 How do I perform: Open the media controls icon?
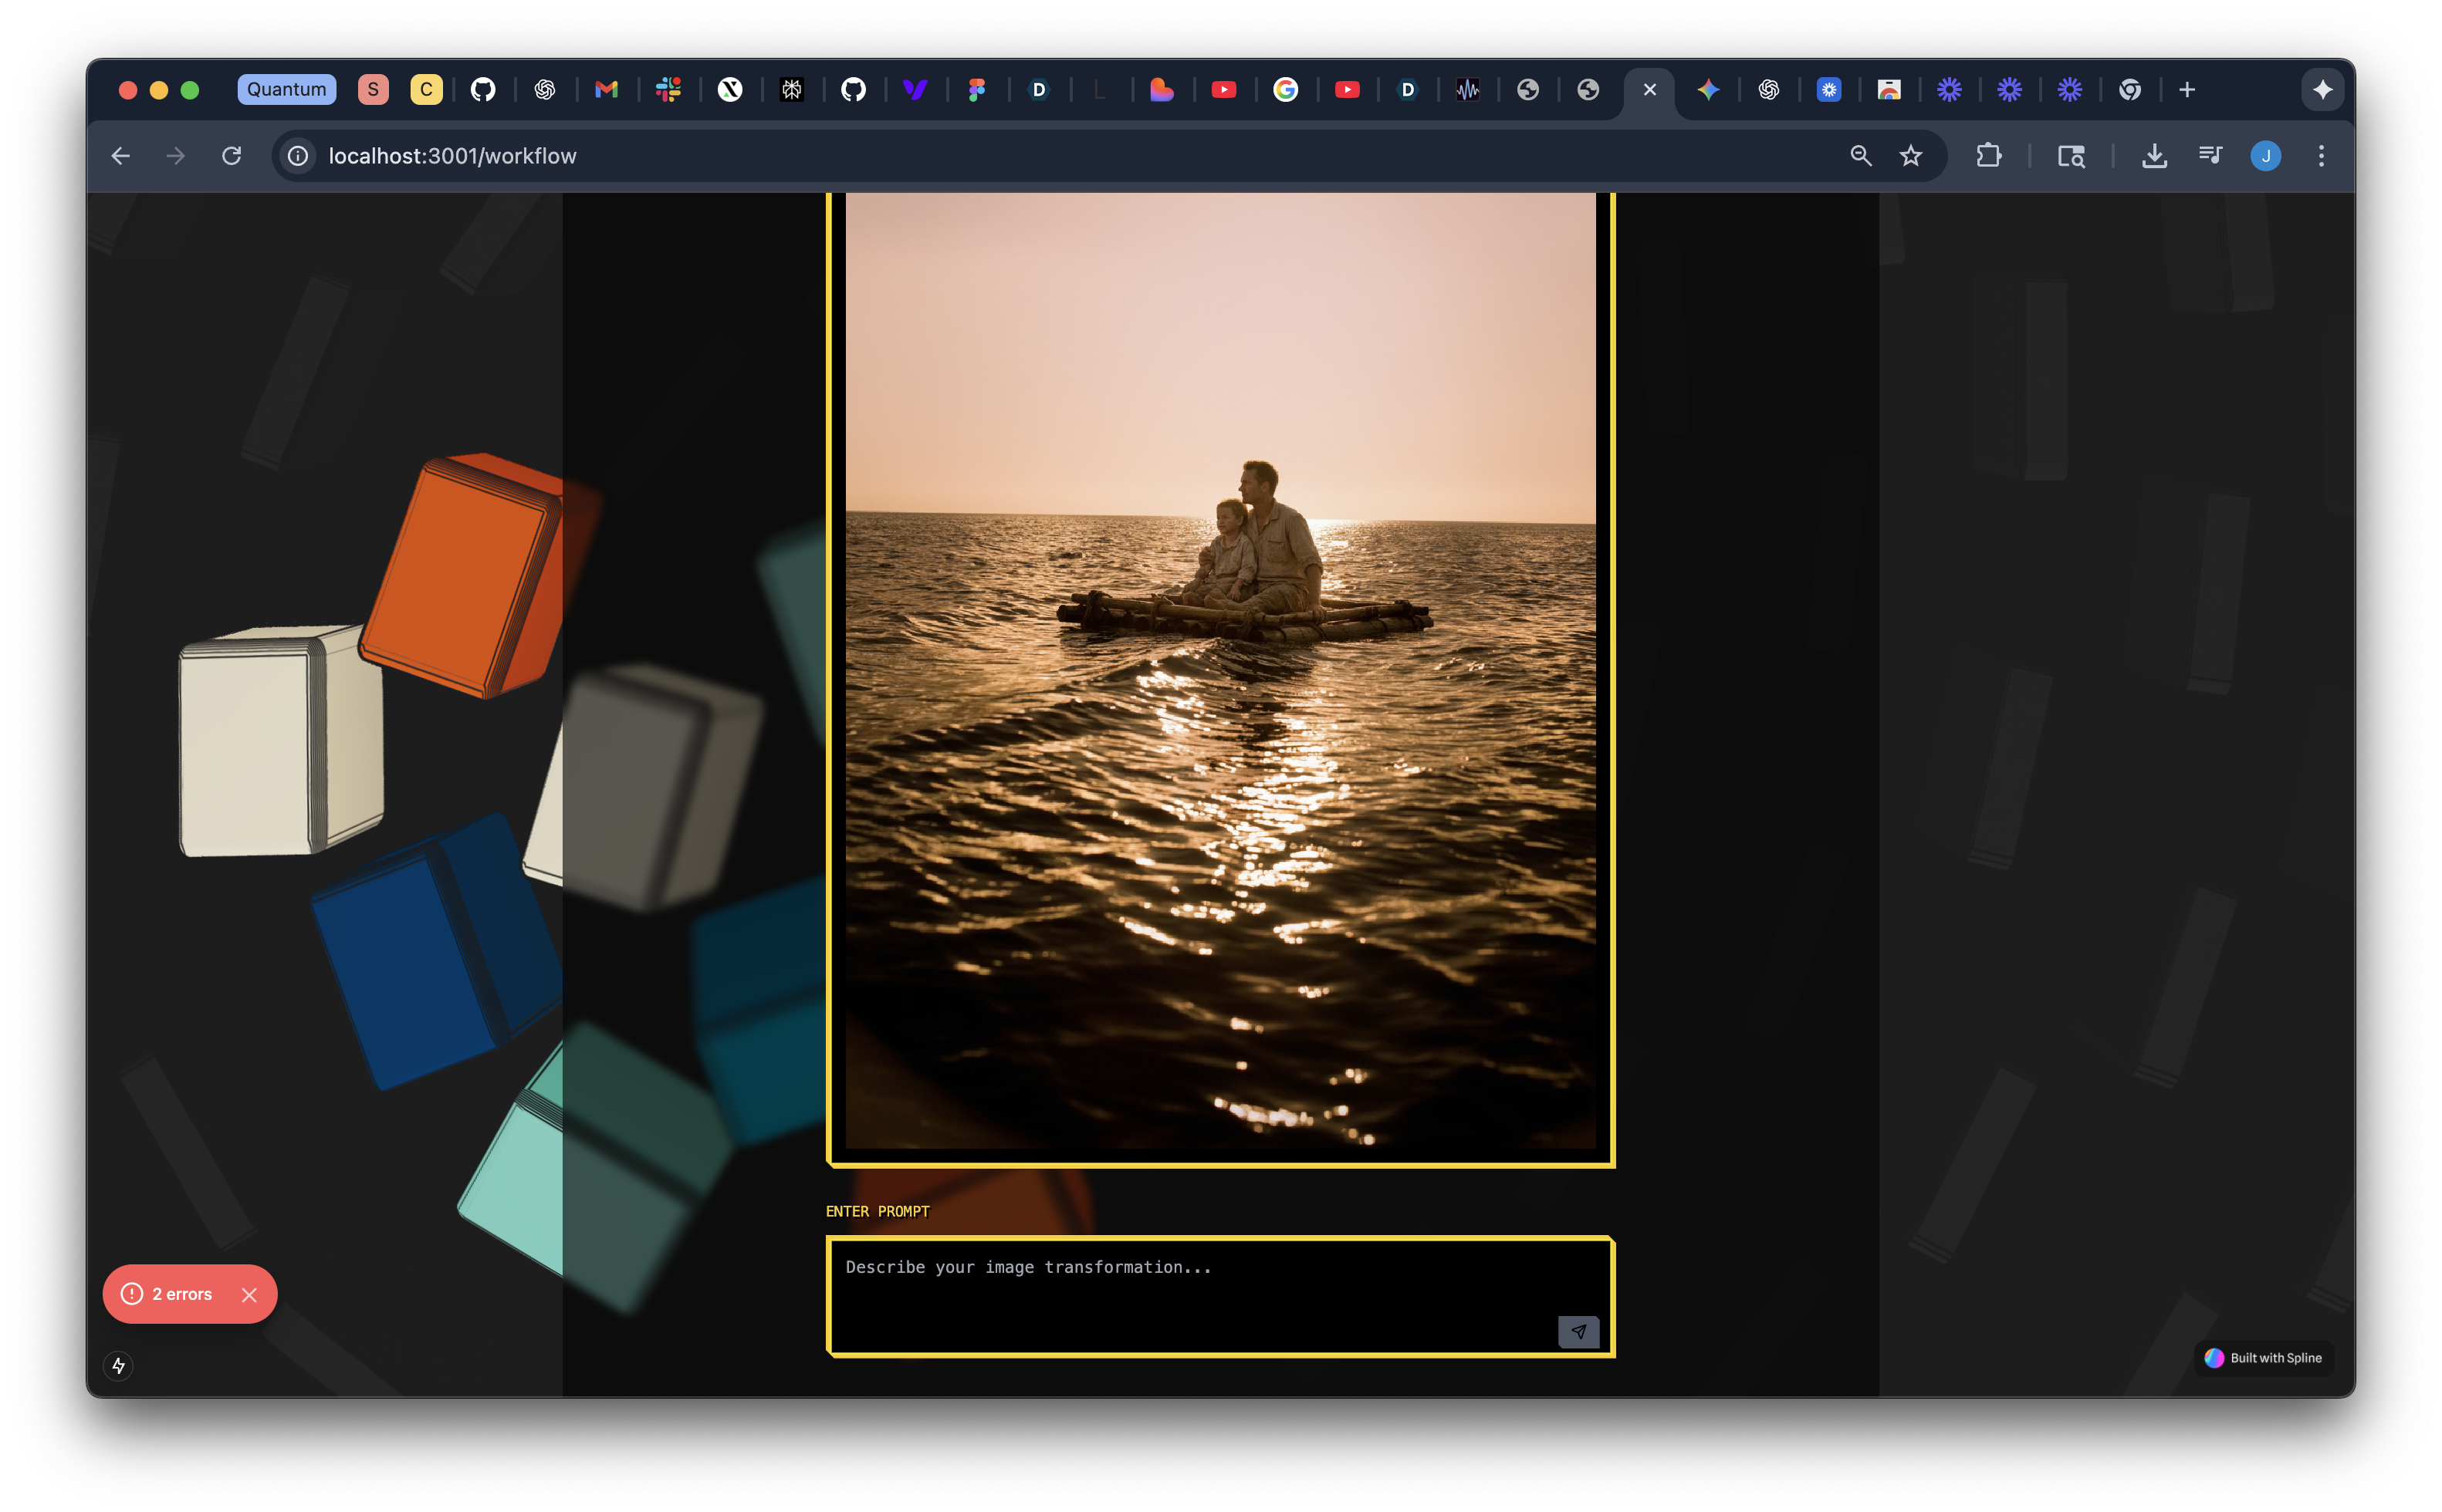2210,156
